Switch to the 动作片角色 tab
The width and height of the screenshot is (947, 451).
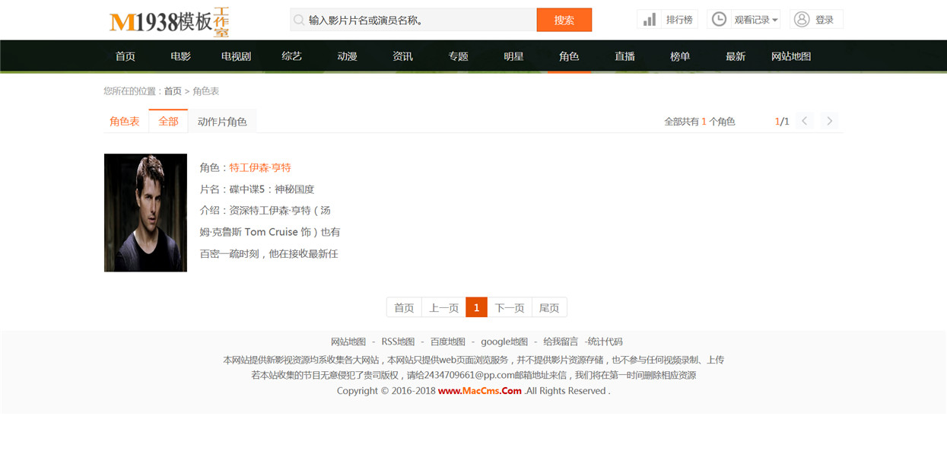(222, 122)
